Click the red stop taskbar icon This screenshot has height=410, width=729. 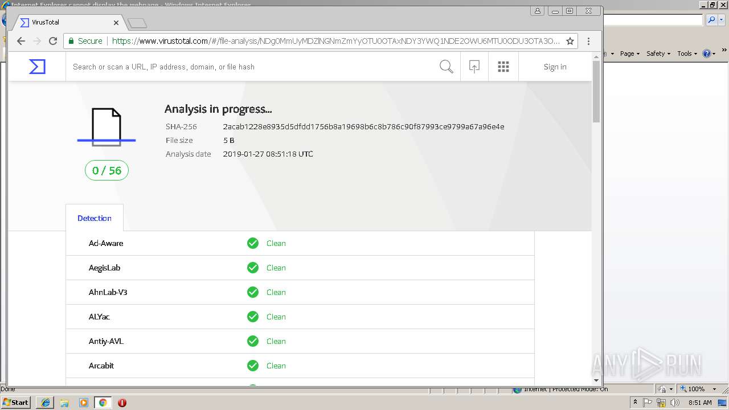[122, 403]
